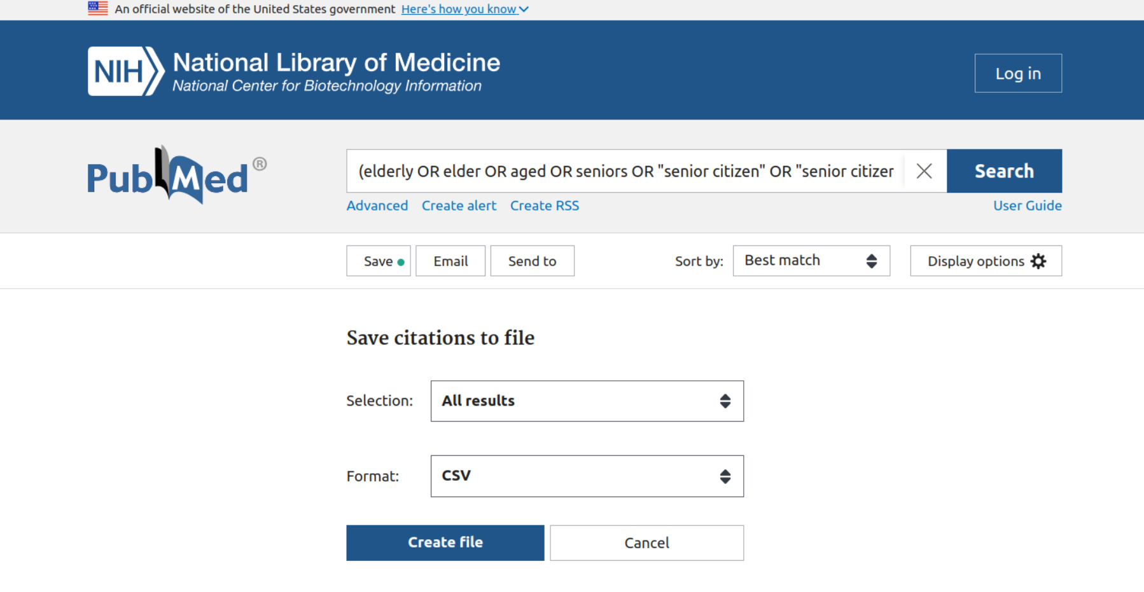
Task: Click the Format dropdown arrows icon
Action: pyautogui.click(x=725, y=476)
